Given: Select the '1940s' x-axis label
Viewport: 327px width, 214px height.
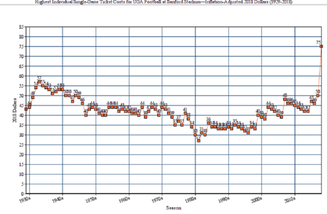Looking at the screenshot, I should click(58, 200).
